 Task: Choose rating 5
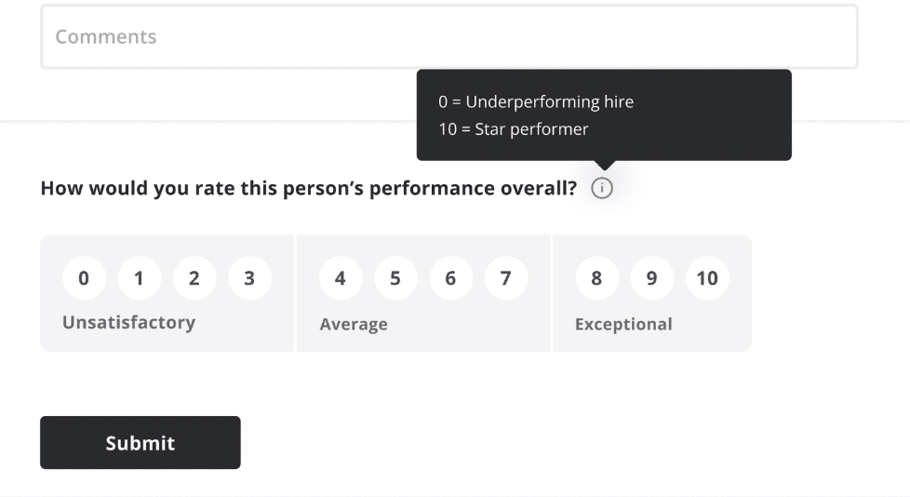tap(395, 278)
